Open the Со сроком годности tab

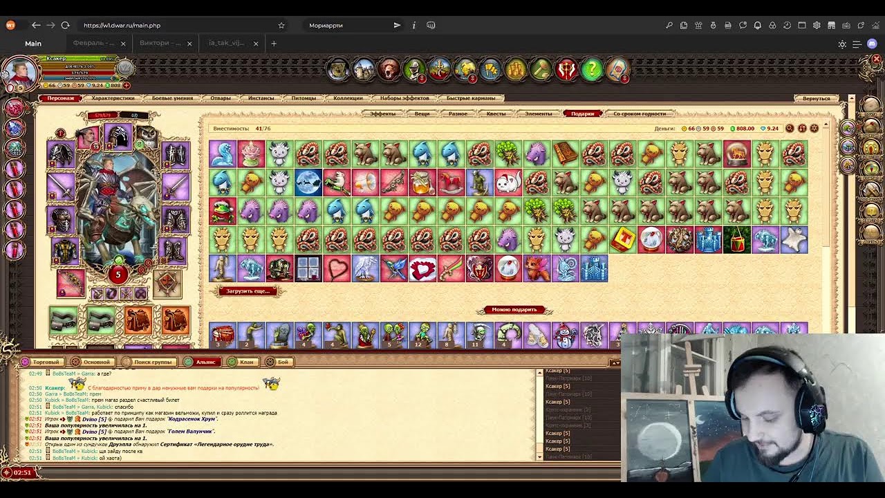(x=640, y=113)
